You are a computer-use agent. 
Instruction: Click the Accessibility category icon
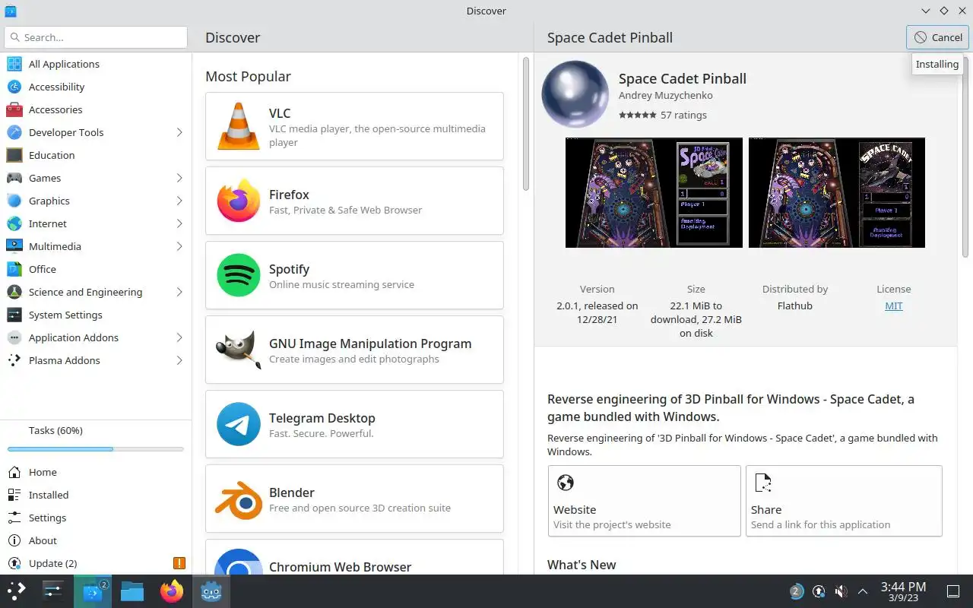tap(14, 87)
